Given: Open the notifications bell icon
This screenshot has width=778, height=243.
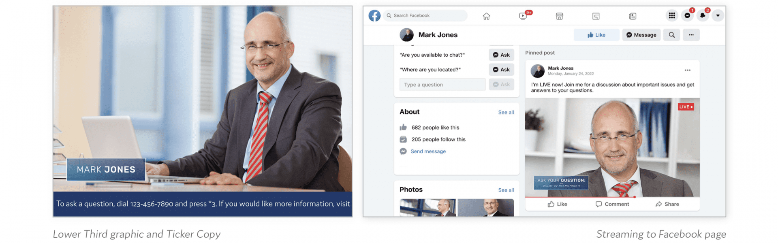Looking at the screenshot, I should point(703,15).
